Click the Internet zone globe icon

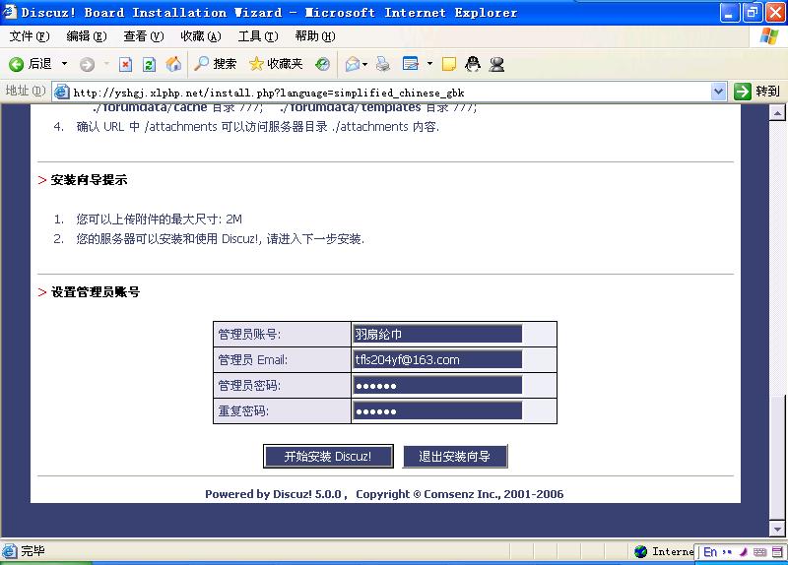641,551
